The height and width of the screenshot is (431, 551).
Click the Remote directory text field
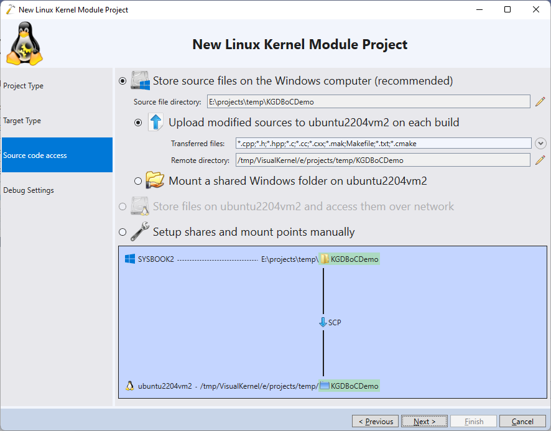coord(382,160)
